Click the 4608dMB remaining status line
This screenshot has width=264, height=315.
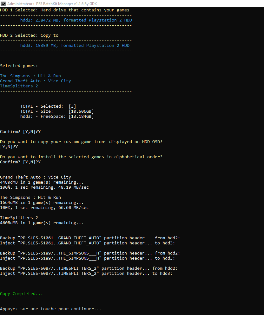[x=42, y=223]
